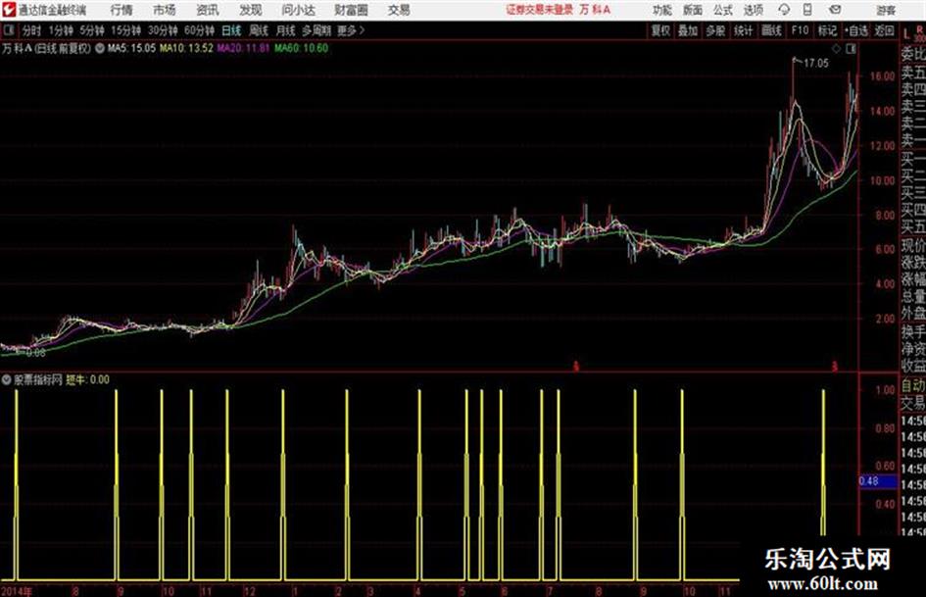Viewport: 926px width, 597px height.
Task: Click the 股票指标网 indicator name label
Action: point(38,379)
